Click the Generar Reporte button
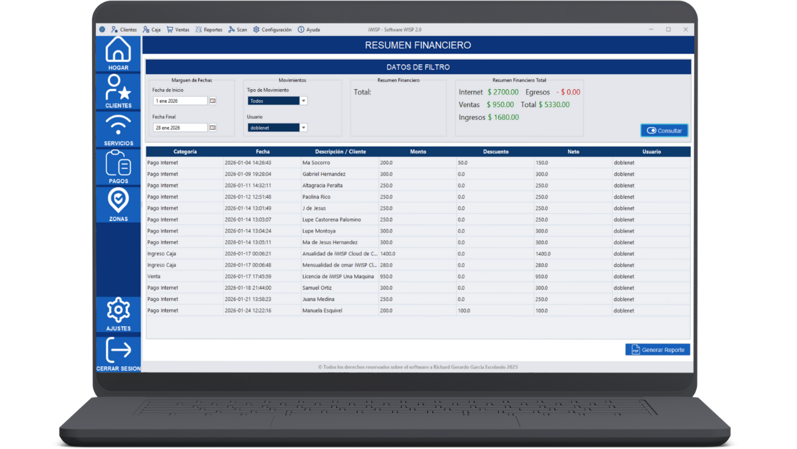797x449 pixels. point(658,350)
